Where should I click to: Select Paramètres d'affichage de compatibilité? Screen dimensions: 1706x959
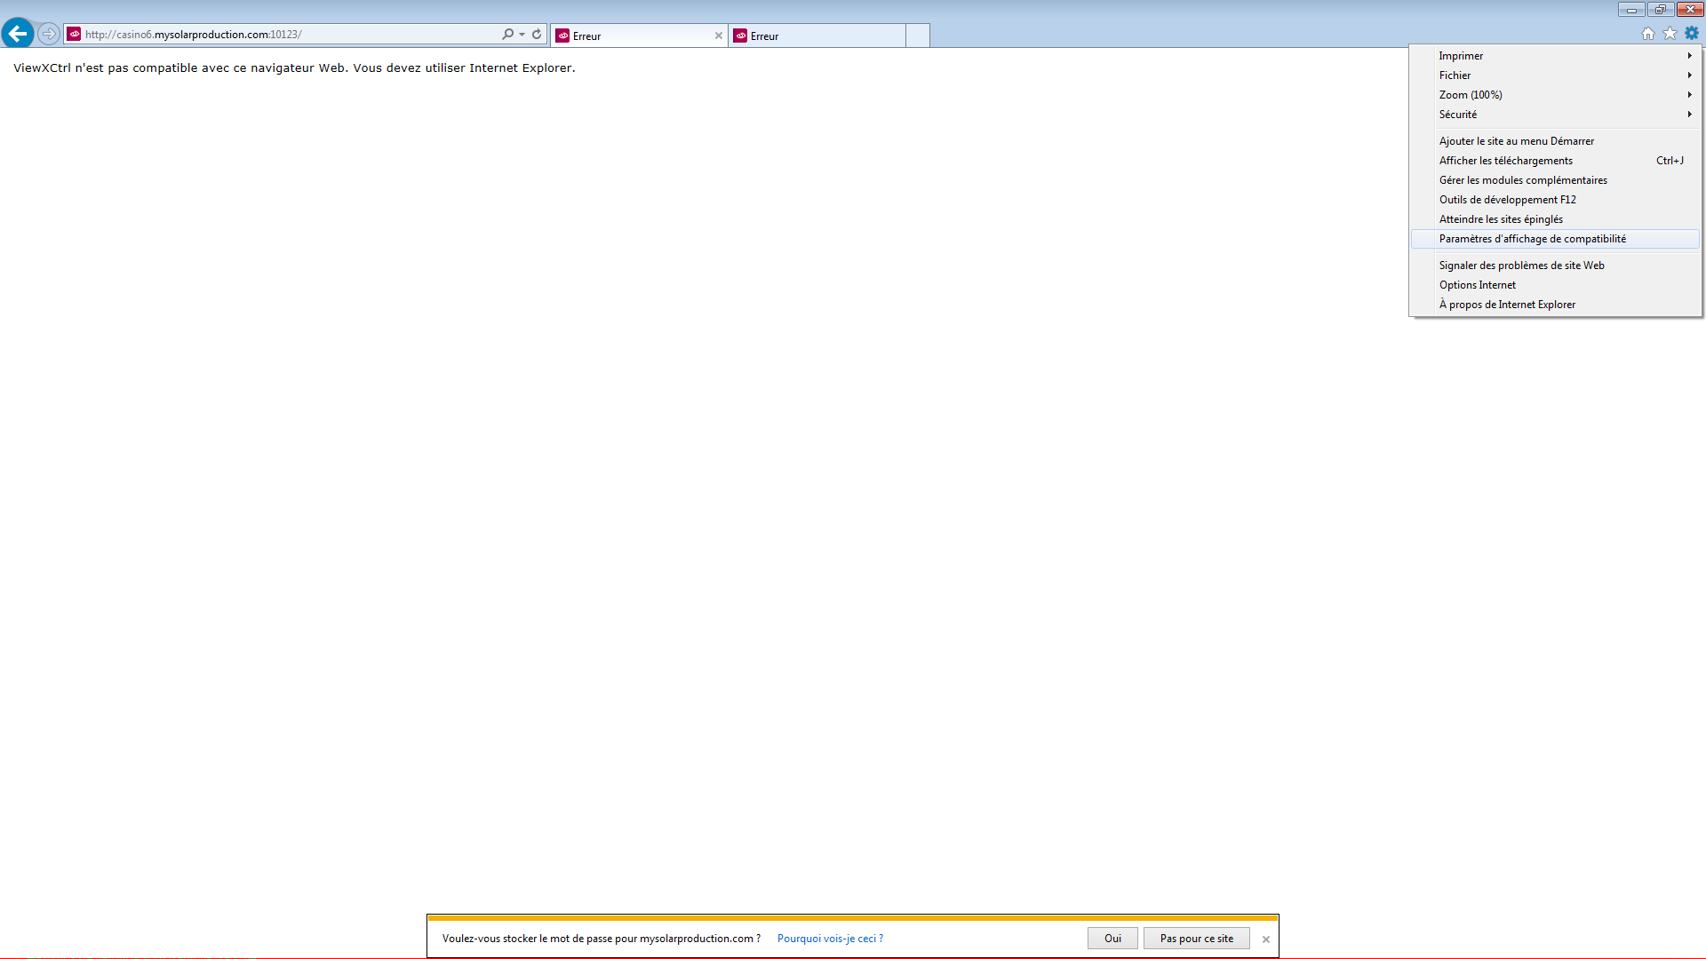1532,238
